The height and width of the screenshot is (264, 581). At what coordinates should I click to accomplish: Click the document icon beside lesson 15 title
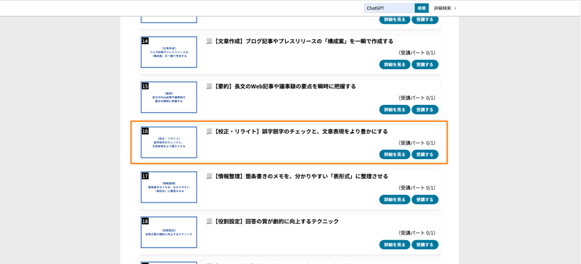209,87
